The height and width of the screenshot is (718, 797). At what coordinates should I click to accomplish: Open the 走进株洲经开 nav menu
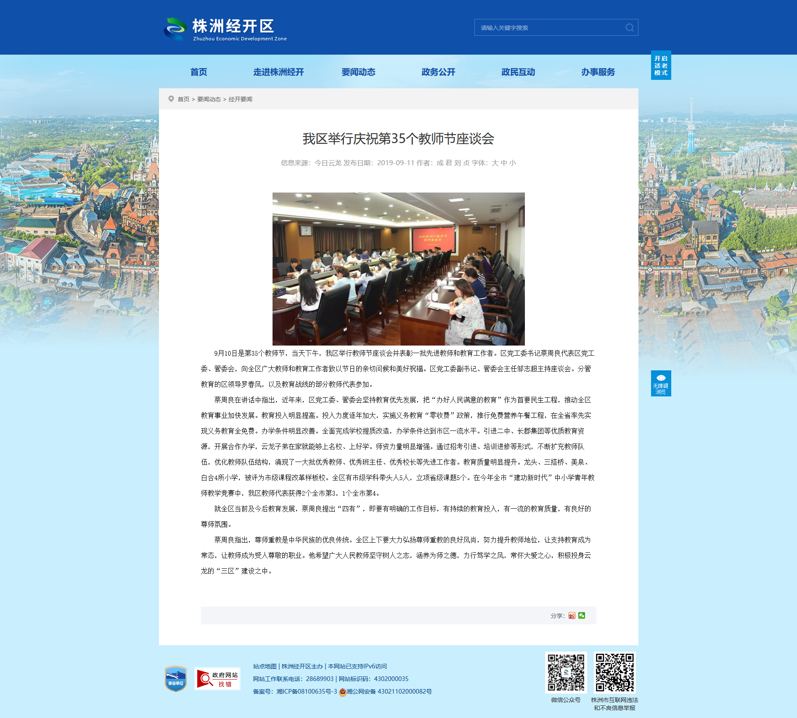(278, 72)
